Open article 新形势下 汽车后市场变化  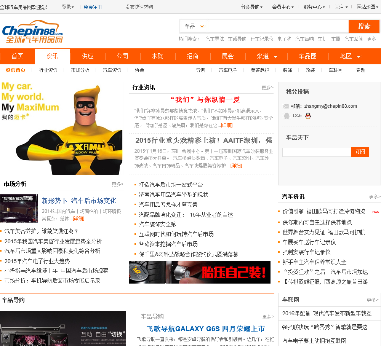[x=79, y=201]
